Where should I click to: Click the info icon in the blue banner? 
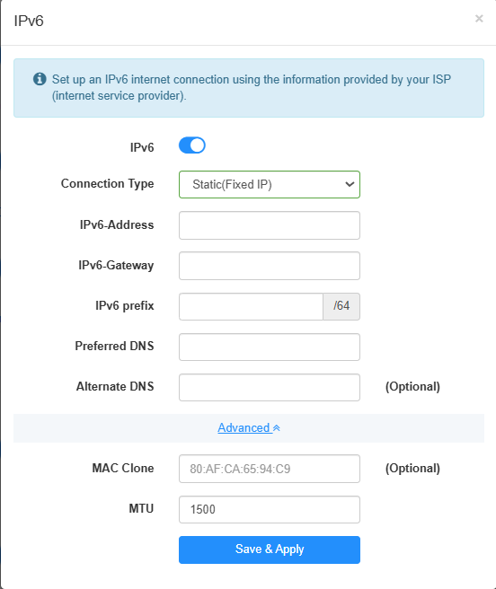(40, 79)
